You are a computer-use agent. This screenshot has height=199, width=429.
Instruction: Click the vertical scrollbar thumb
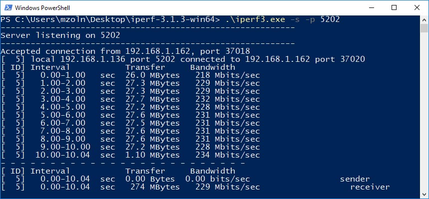click(x=424, y=28)
